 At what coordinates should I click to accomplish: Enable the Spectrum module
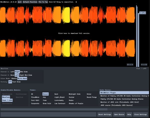tap(19, 97)
